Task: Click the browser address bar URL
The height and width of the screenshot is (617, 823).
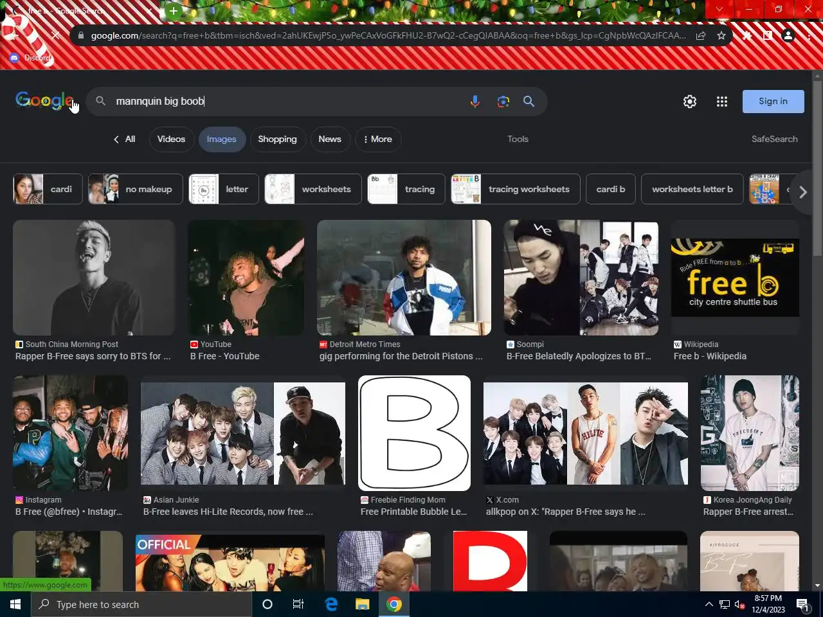Action: tap(388, 35)
